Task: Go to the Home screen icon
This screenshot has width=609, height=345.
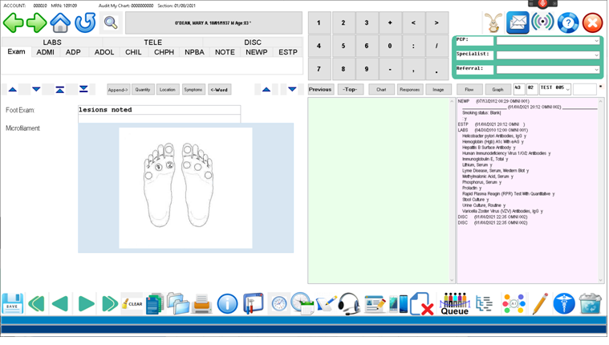Action: click(x=60, y=23)
